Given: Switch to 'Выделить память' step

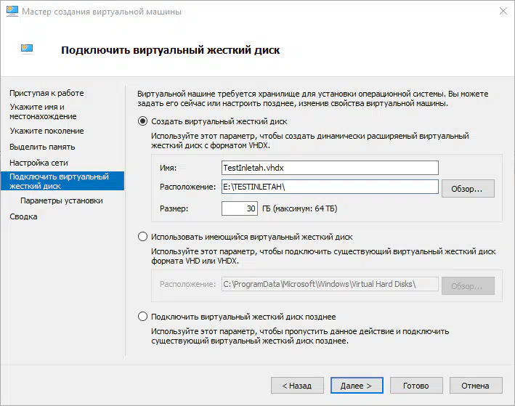Looking at the screenshot, I should pyautogui.click(x=42, y=147).
